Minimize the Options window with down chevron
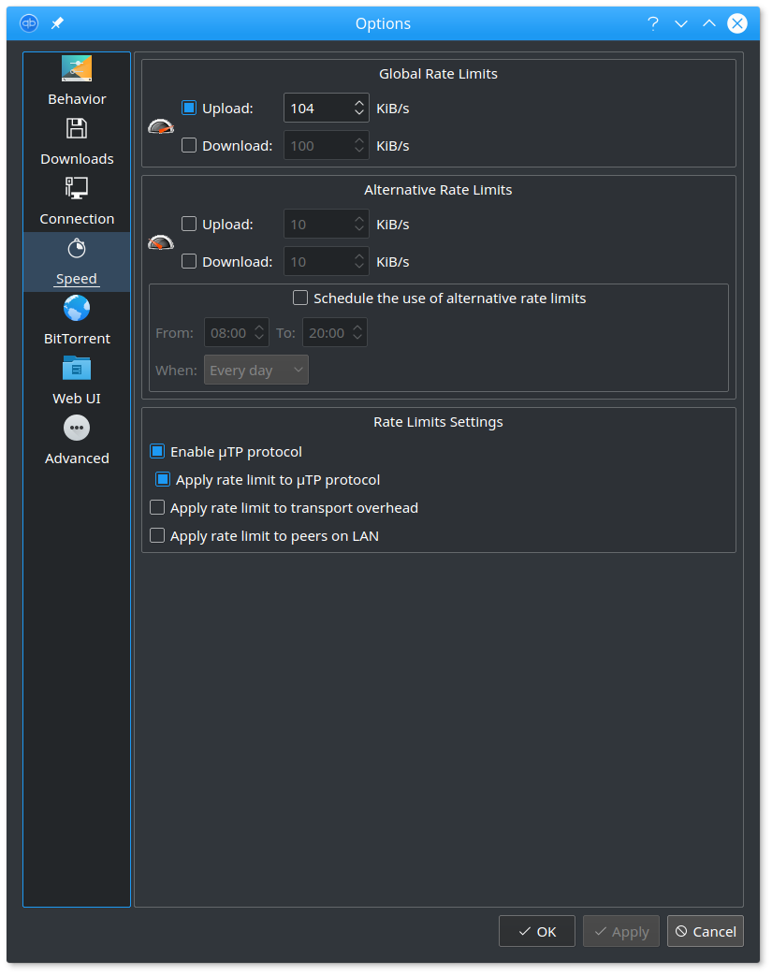Image resolution: width=772 pixels, height=975 pixels. click(x=681, y=23)
